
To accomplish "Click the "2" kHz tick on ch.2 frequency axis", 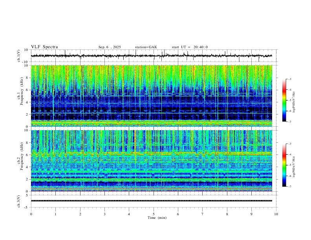I will pyautogui.click(x=27, y=179).
